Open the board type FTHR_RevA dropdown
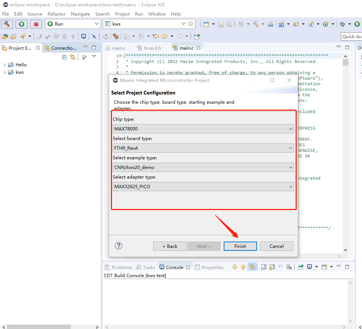Viewport: 362px width, 329px height. pyautogui.click(x=203, y=148)
